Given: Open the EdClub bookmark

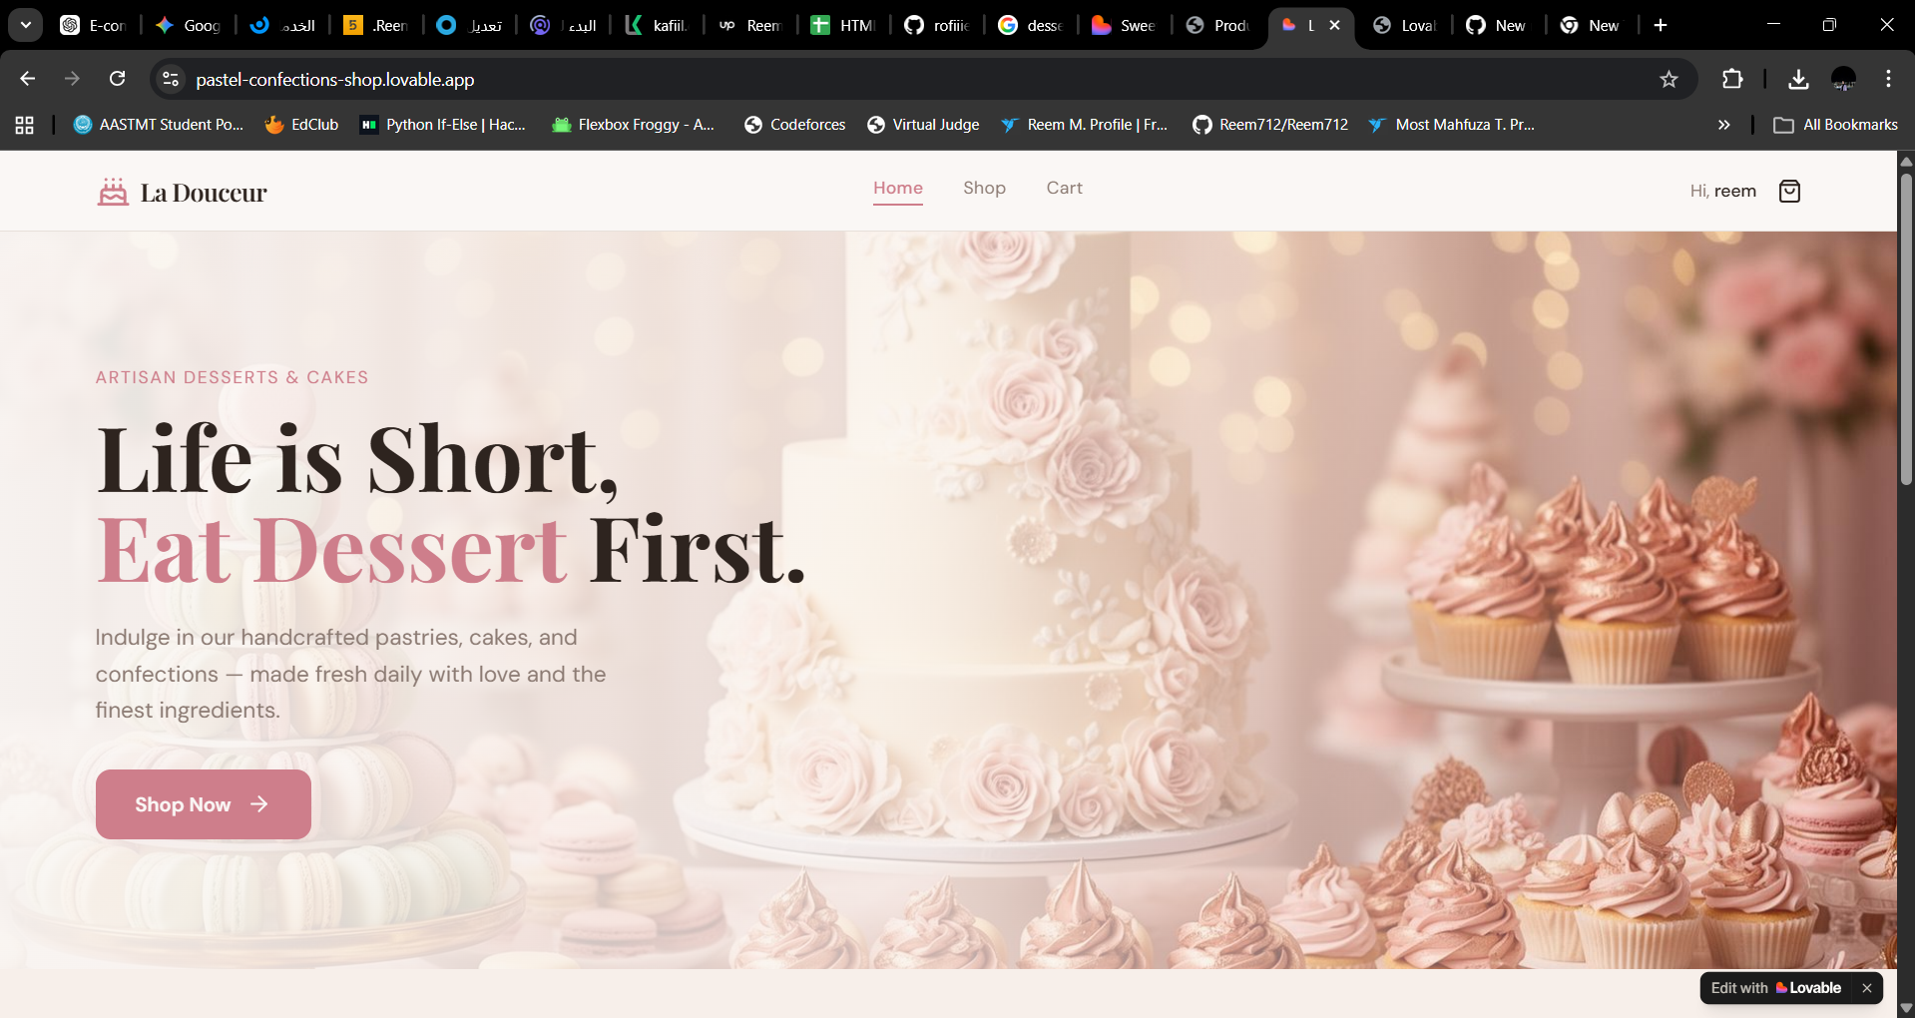Looking at the screenshot, I should (x=301, y=125).
